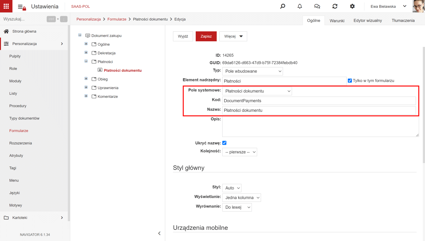Collapse the Płatności tree node
The height and width of the screenshot is (241, 425).
click(86, 61)
